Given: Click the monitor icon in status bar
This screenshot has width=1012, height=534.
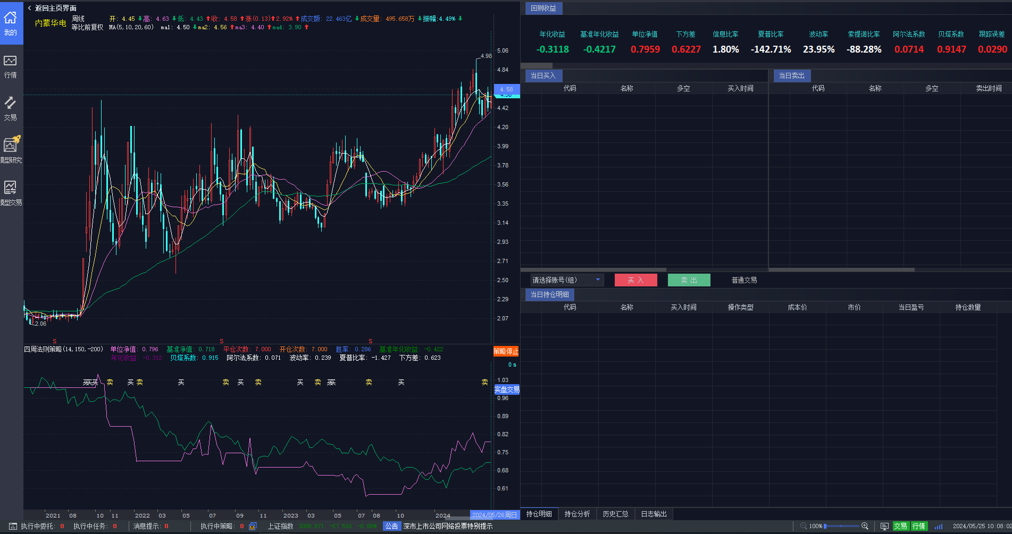Looking at the screenshot, I should coord(884,526).
